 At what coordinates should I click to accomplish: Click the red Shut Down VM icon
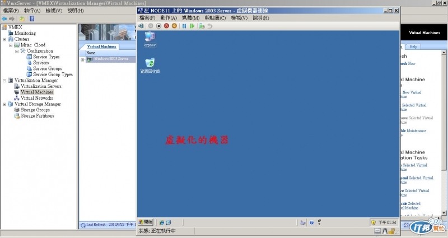tap(166, 26)
